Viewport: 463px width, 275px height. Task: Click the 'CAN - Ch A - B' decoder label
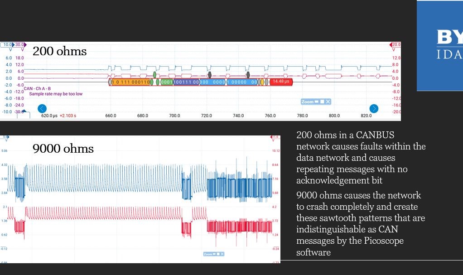pos(38,88)
